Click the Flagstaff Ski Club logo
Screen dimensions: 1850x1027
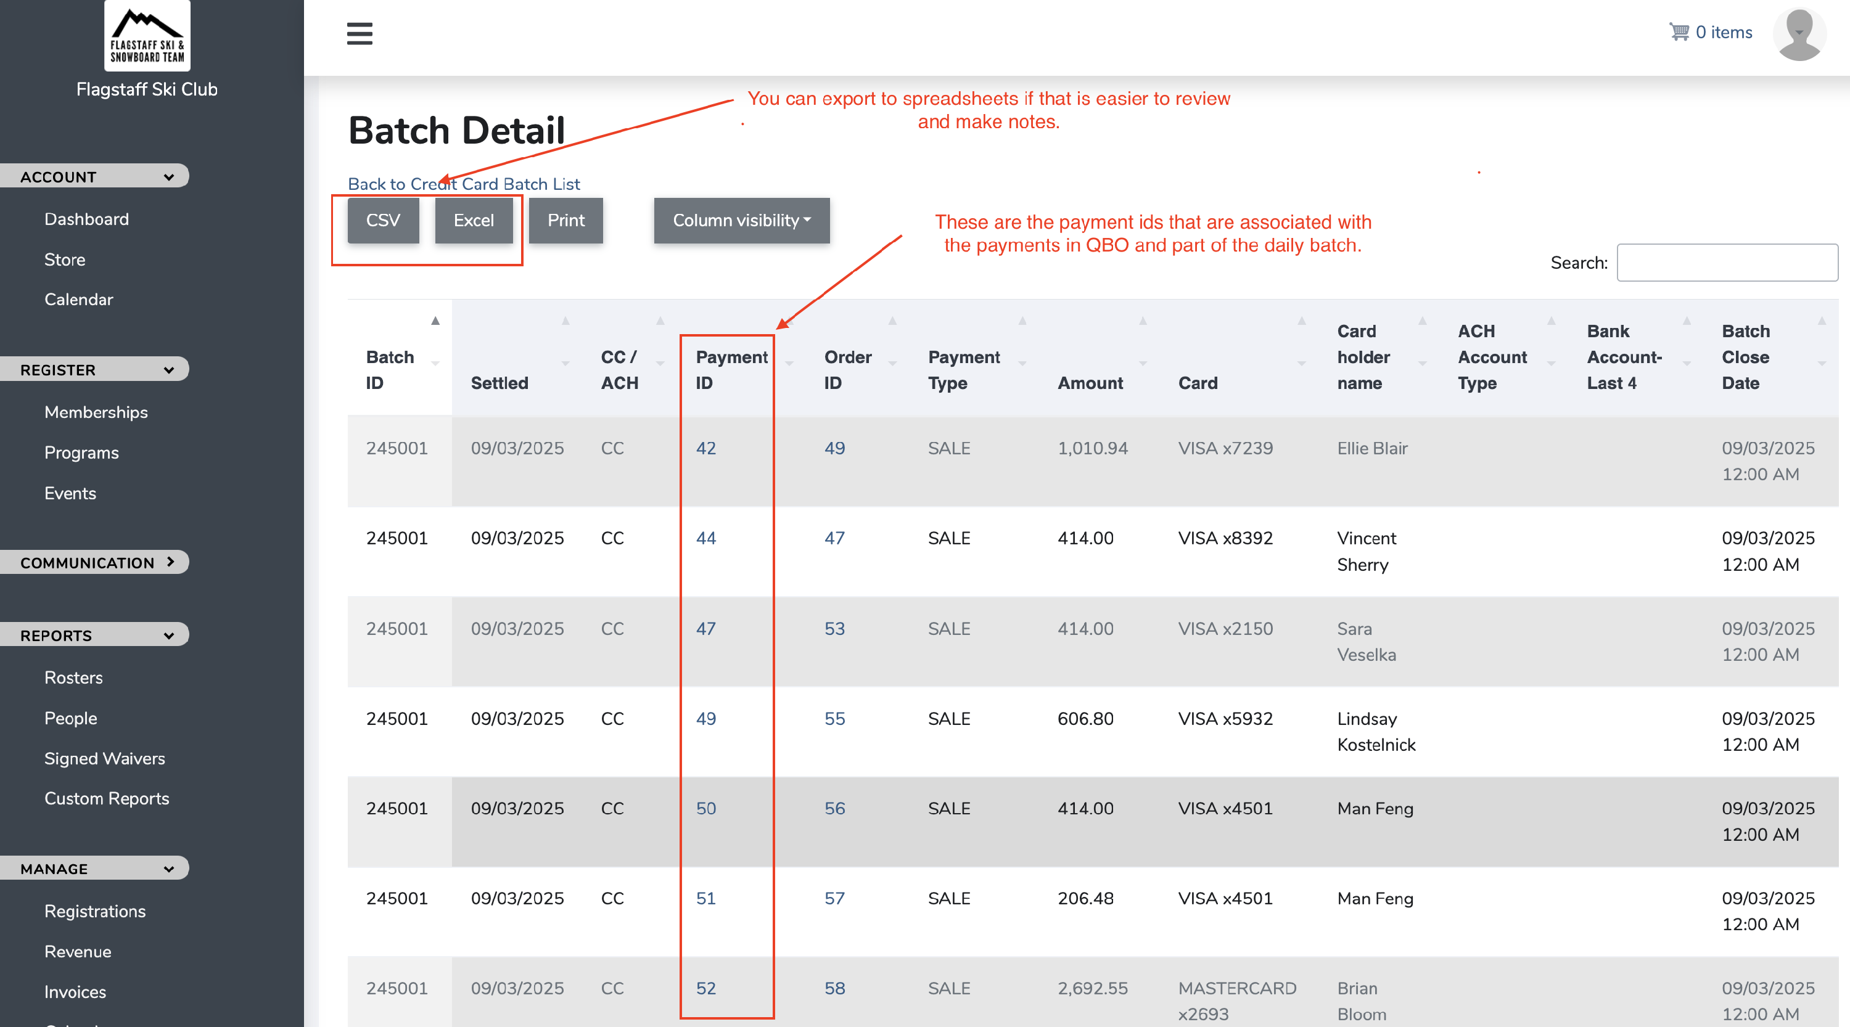[147, 35]
